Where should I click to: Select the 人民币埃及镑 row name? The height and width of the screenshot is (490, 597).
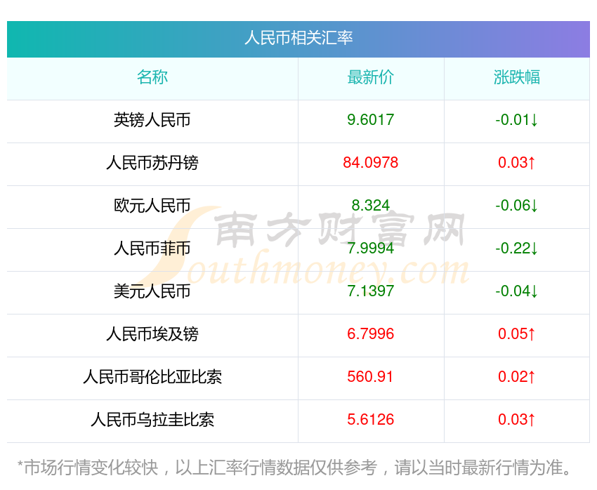tap(152, 334)
